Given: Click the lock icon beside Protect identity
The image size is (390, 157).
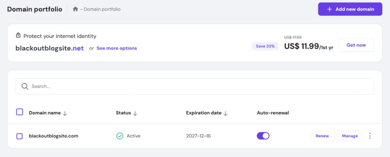Looking at the screenshot, I should (x=18, y=36).
